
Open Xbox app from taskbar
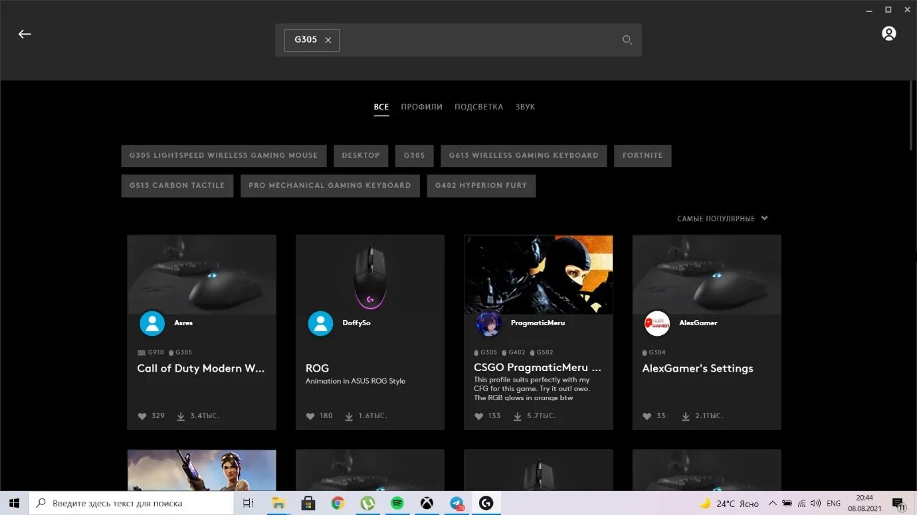(x=427, y=503)
